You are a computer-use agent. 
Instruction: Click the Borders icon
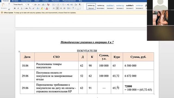[x=78, y=8]
